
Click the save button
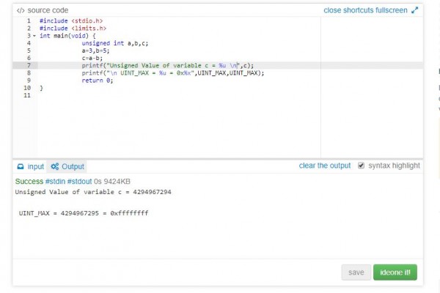point(356,272)
